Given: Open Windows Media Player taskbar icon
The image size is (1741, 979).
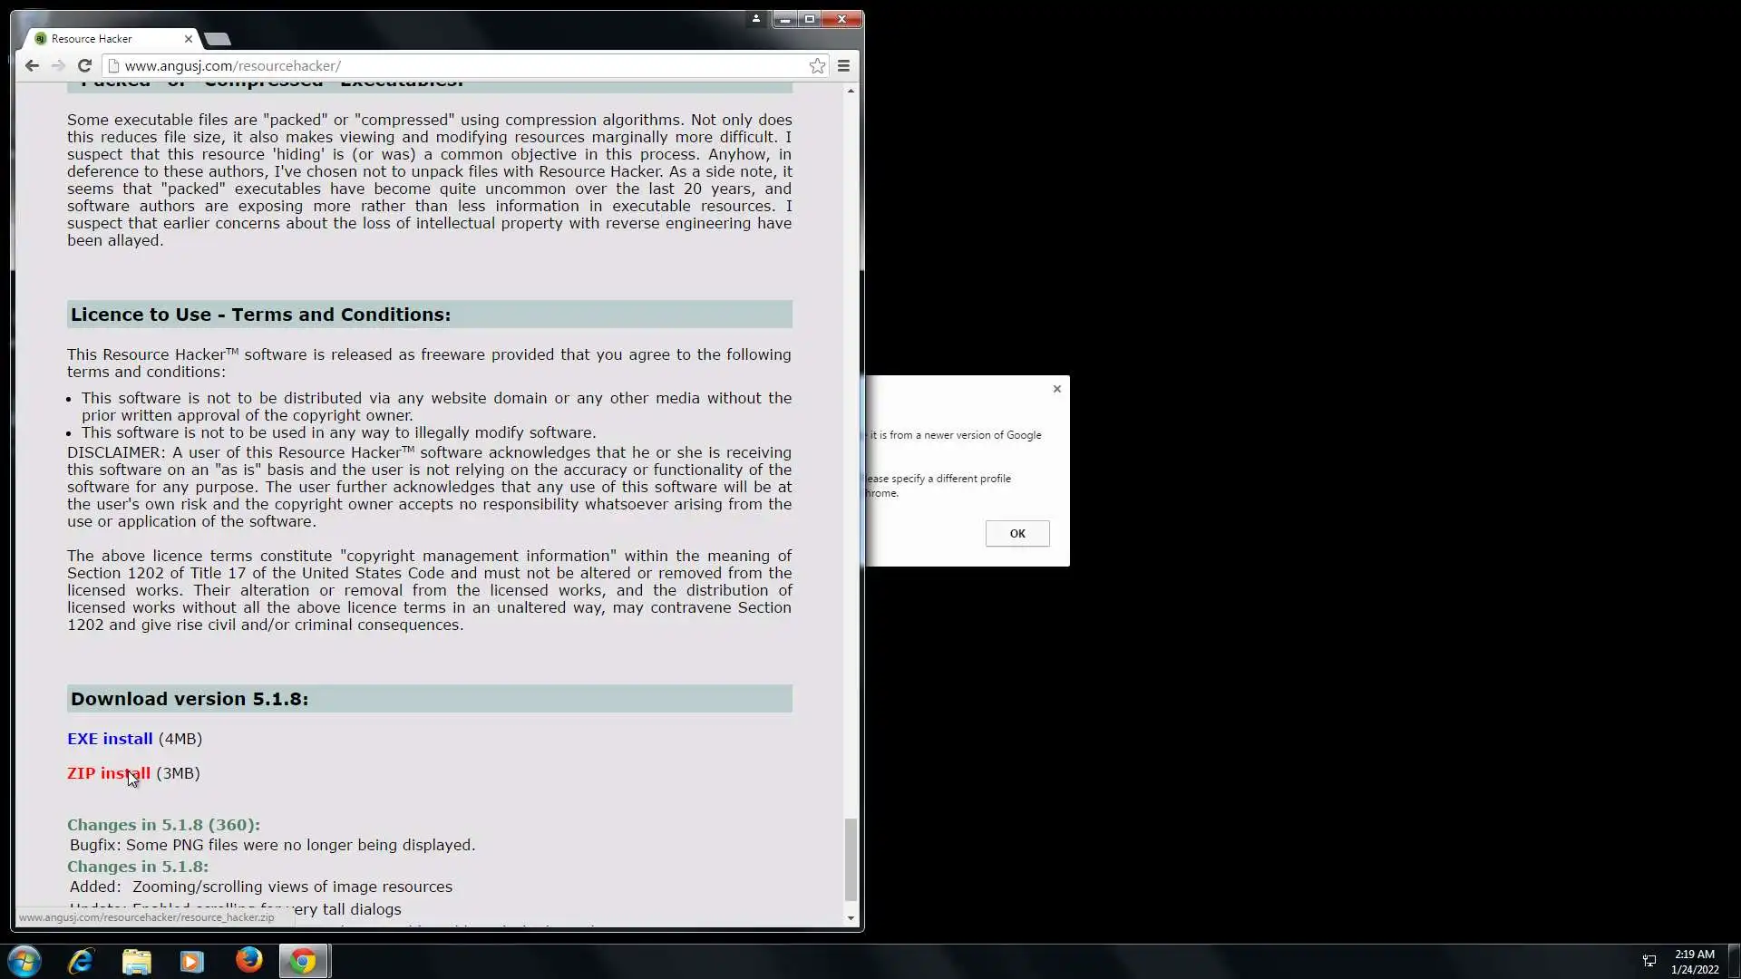Looking at the screenshot, I should tap(192, 961).
